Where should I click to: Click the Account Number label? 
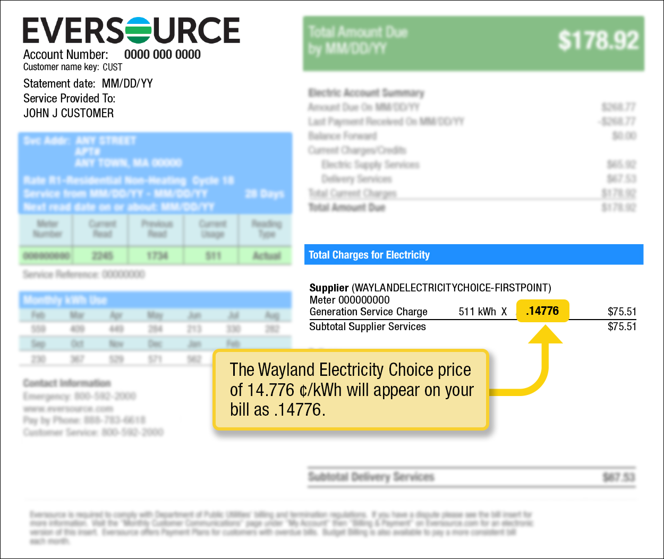(x=66, y=55)
